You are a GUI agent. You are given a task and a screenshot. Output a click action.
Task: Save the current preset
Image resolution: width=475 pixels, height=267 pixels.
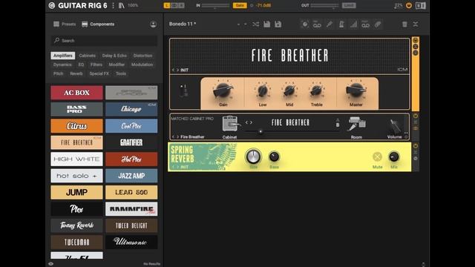click(267, 24)
